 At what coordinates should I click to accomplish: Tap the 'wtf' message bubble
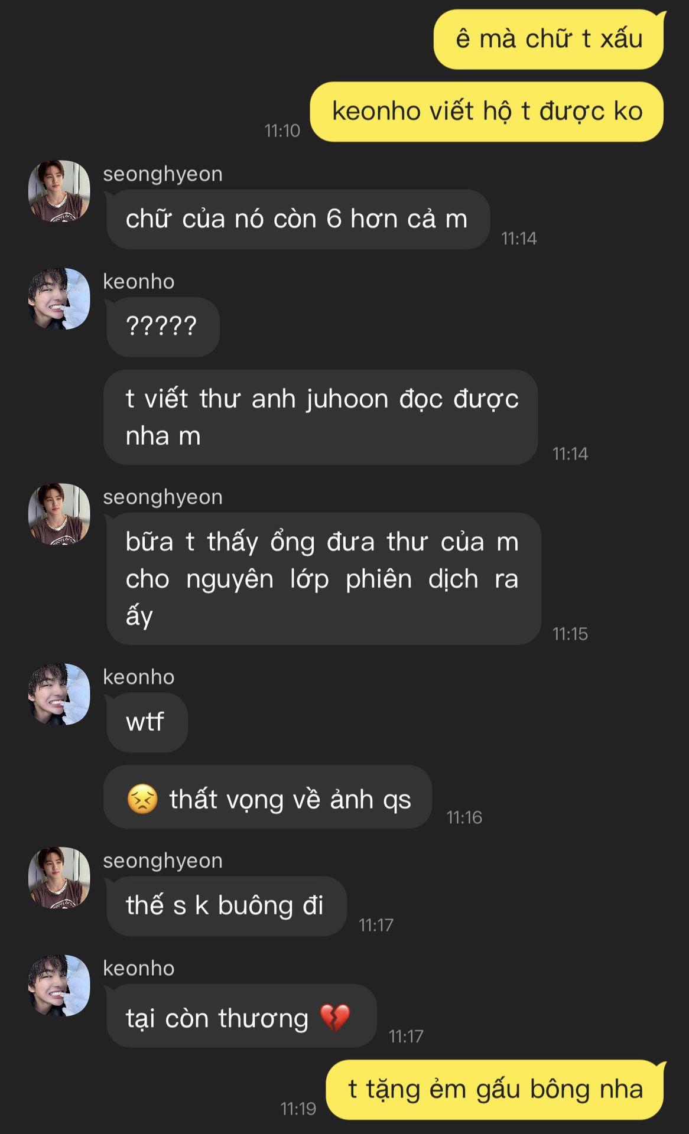click(x=147, y=722)
